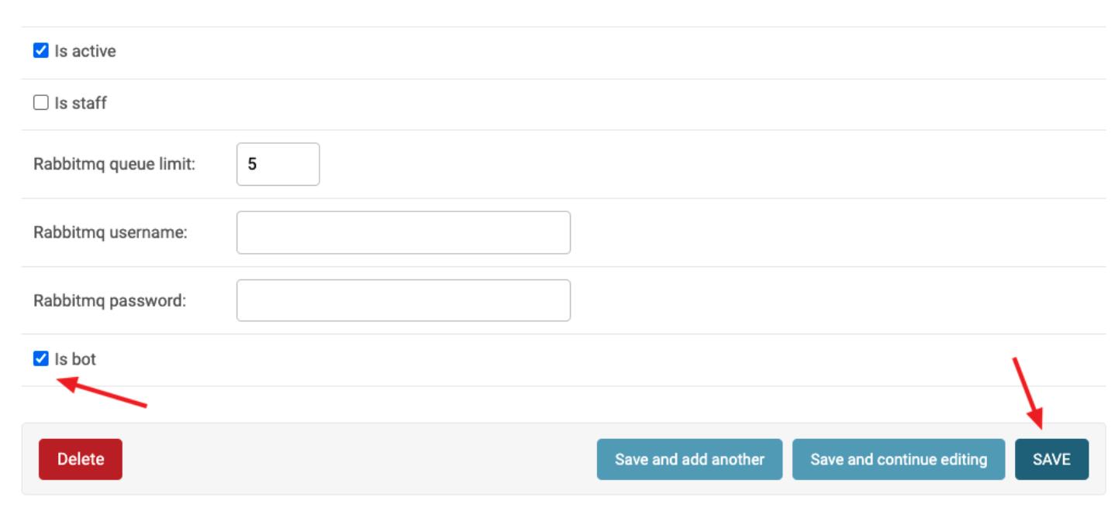This screenshot has width=1115, height=528.
Task: Toggle the Is bot checkbox
Action: 40,358
